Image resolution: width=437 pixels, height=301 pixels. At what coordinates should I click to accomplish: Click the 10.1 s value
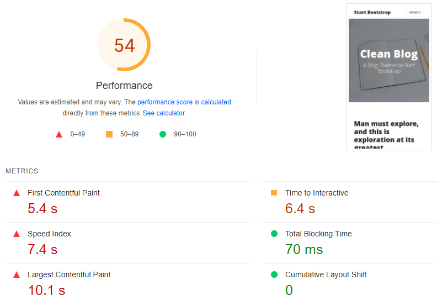click(46, 290)
